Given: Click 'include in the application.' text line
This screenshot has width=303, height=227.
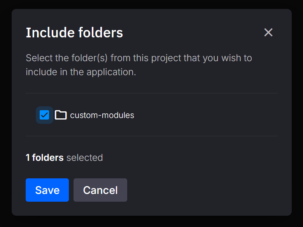Looking at the screenshot, I should (x=81, y=72).
